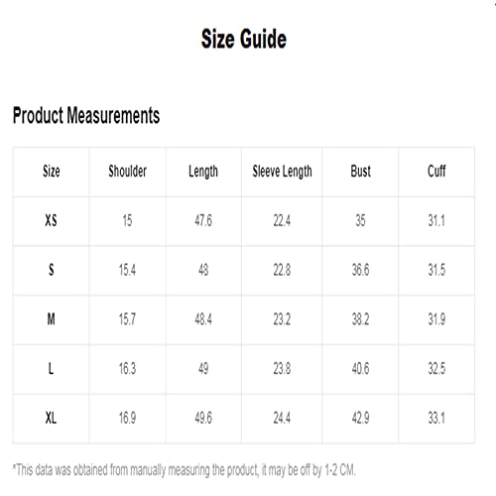Click the S size row label
The width and height of the screenshot is (496, 496).
[x=52, y=270]
